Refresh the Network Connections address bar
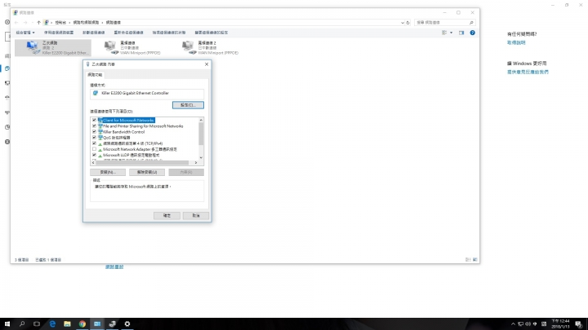Image resolution: width=588 pixels, height=330 pixels. click(x=408, y=23)
